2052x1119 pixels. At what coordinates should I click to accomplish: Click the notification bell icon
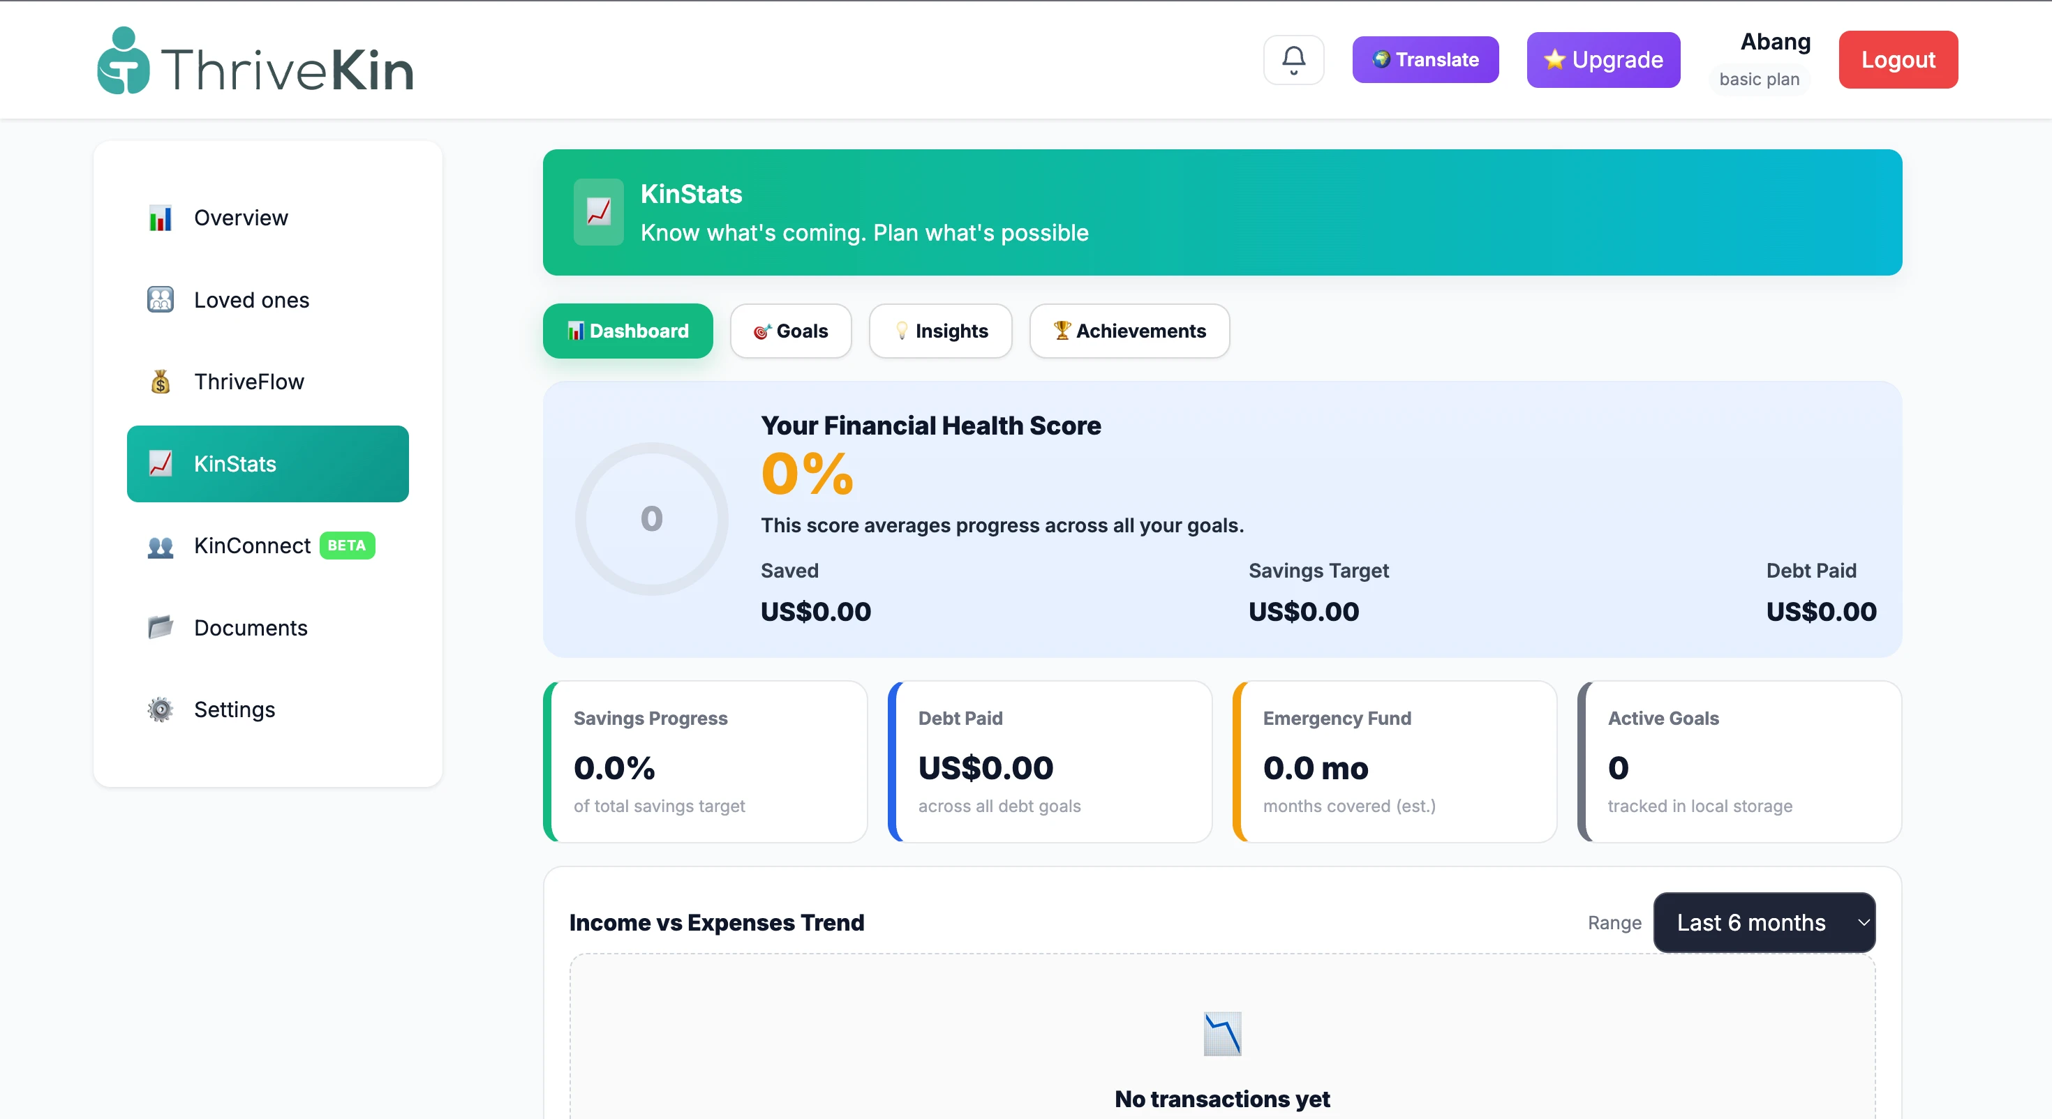tap(1293, 60)
